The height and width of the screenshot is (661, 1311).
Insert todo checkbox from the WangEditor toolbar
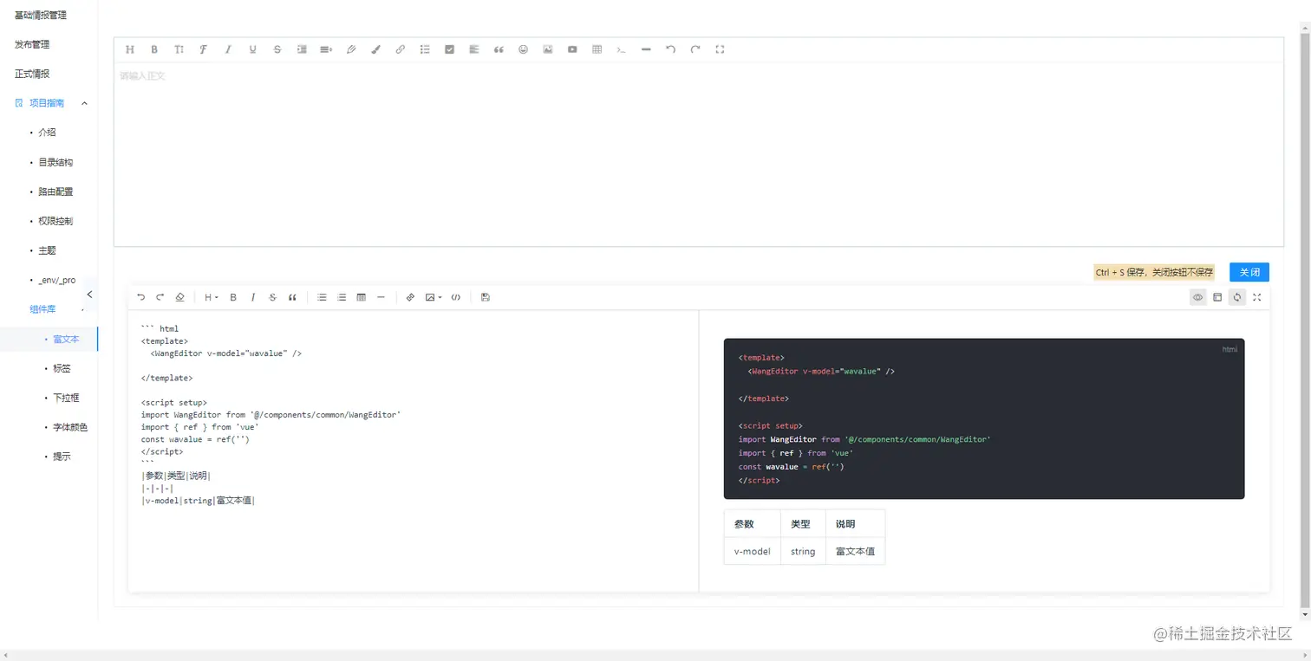449,49
